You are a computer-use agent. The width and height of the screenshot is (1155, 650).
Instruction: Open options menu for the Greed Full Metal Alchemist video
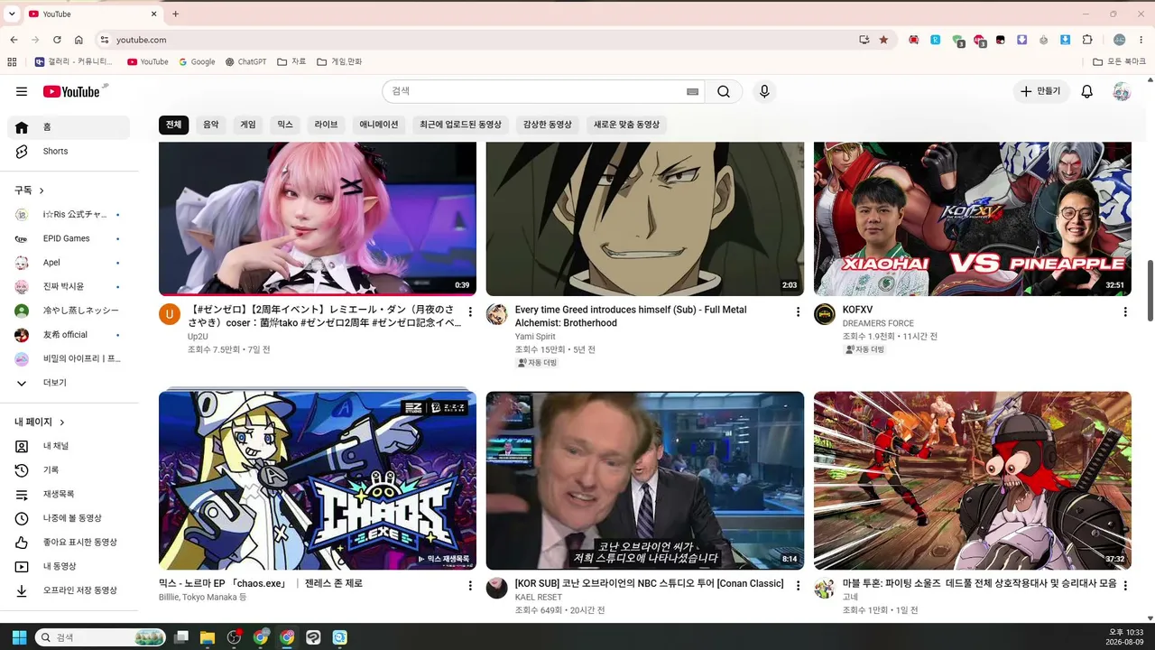[x=798, y=312]
